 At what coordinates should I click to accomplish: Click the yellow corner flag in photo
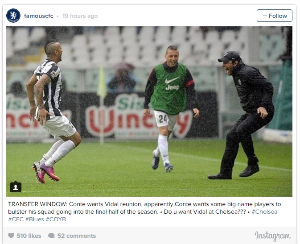[102, 83]
